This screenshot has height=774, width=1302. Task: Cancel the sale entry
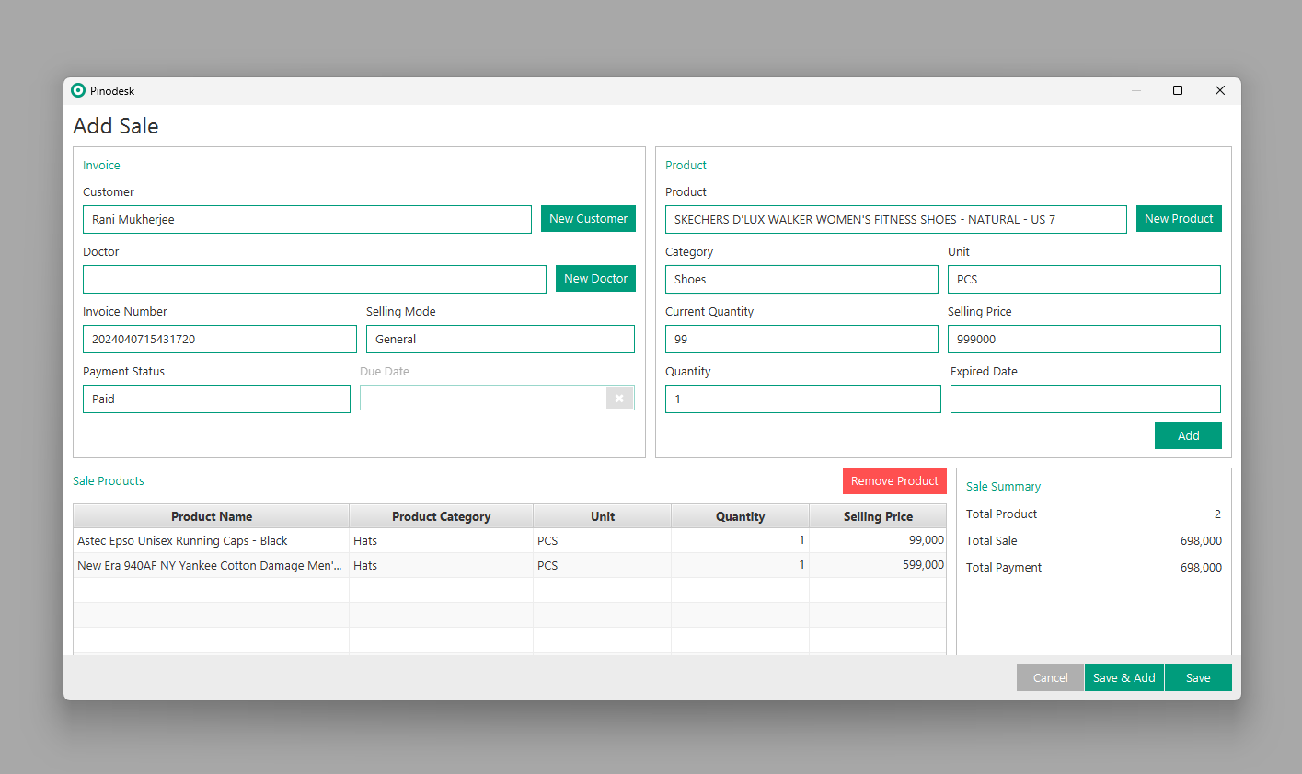(x=1050, y=678)
